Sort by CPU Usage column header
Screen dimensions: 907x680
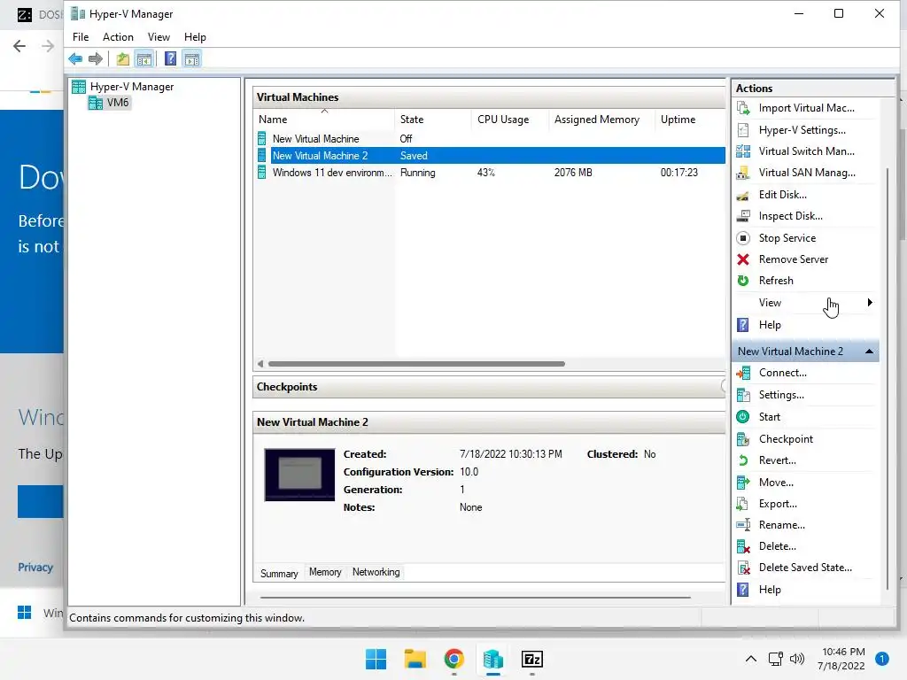point(510,120)
